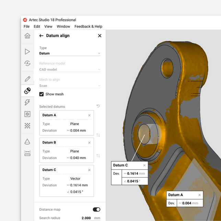221x221 pixels.
Task: Open the lightning bolt Tools icon
Action: coord(27,102)
